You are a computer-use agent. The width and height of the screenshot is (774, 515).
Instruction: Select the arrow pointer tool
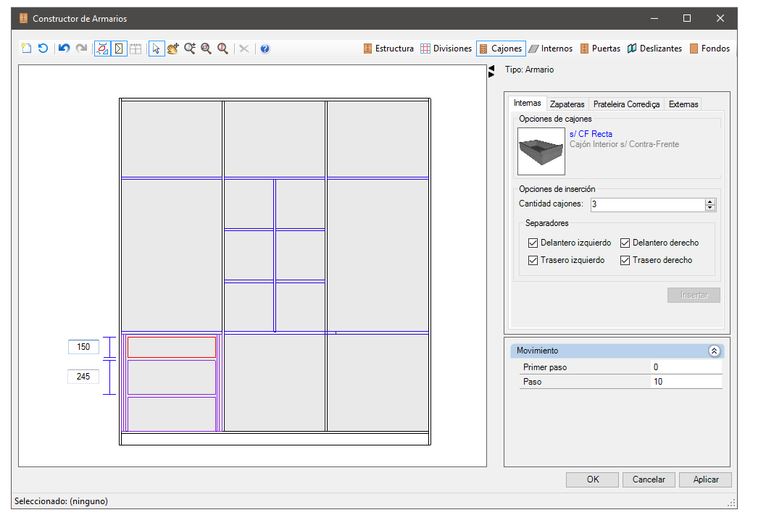click(x=156, y=49)
